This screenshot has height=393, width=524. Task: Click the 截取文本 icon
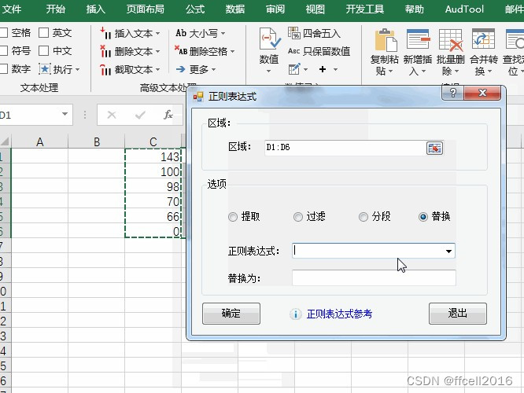(x=105, y=69)
